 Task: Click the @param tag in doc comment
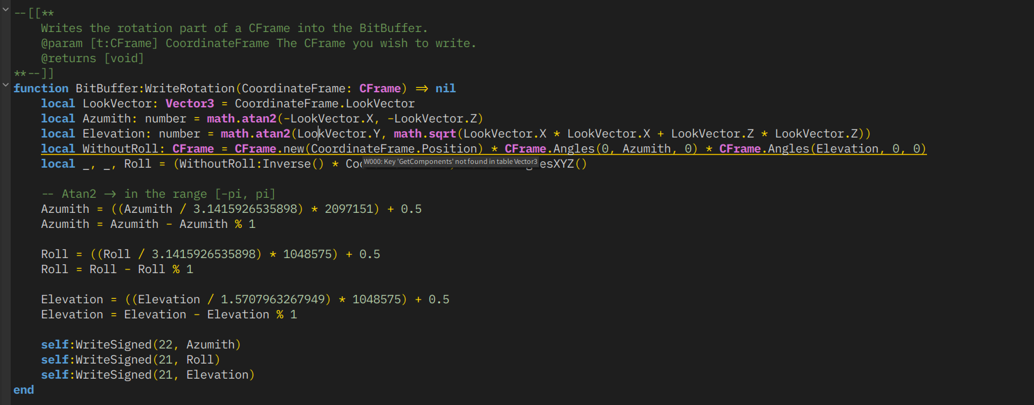pos(62,43)
